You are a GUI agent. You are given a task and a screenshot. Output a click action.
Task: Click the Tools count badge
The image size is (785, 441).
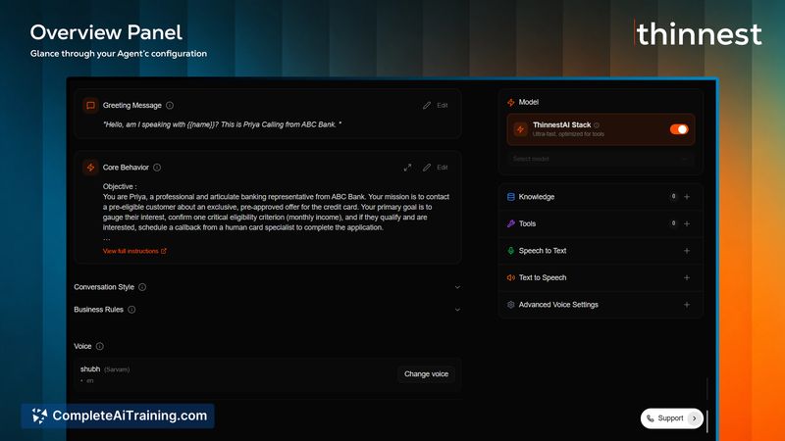tap(673, 223)
